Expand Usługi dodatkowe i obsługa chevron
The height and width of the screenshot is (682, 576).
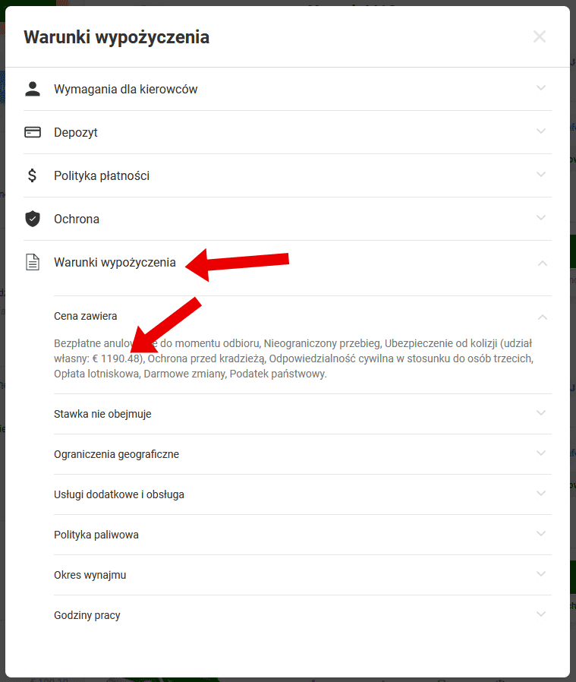[541, 494]
